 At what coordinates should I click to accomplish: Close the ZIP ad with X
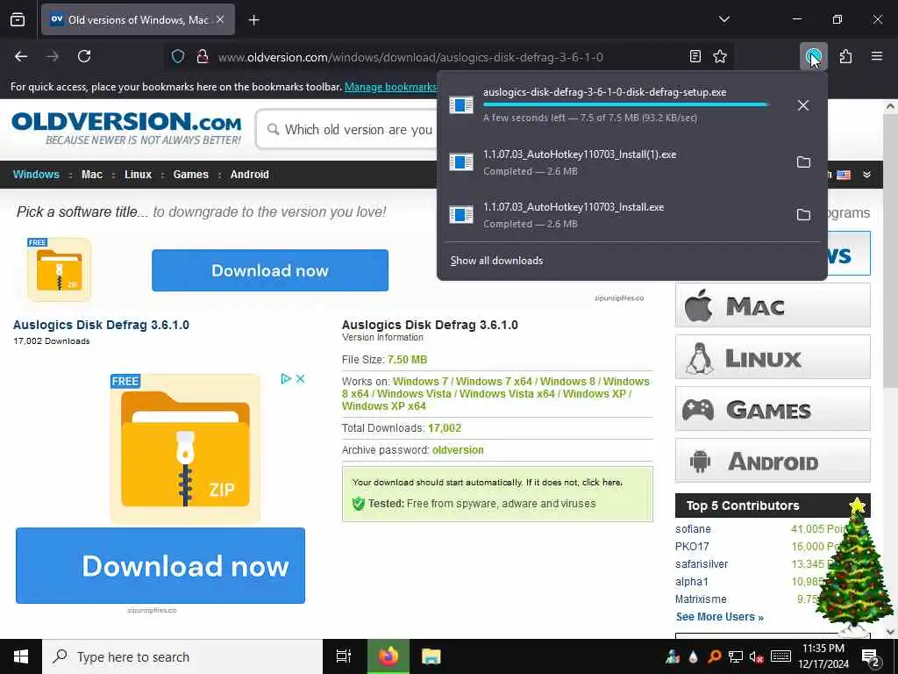(300, 379)
